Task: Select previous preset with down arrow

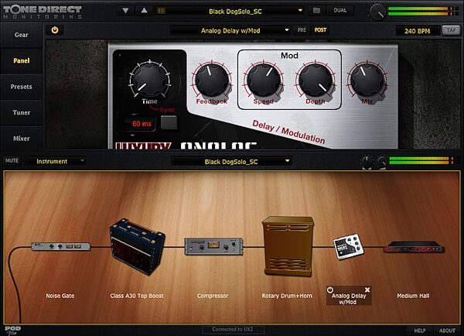Action: 125,11
